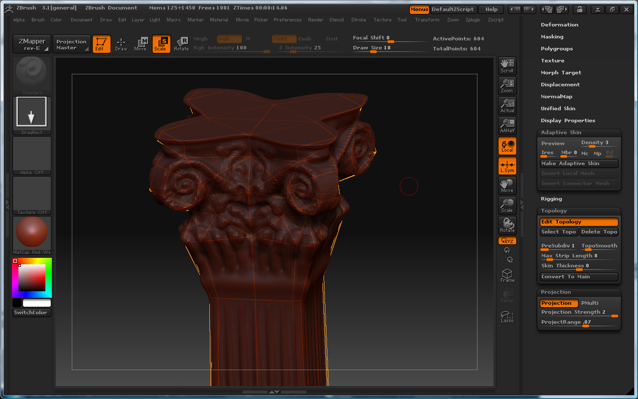Expand the Masking subpalette
Image resolution: width=638 pixels, height=399 pixels.
pos(552,36)
